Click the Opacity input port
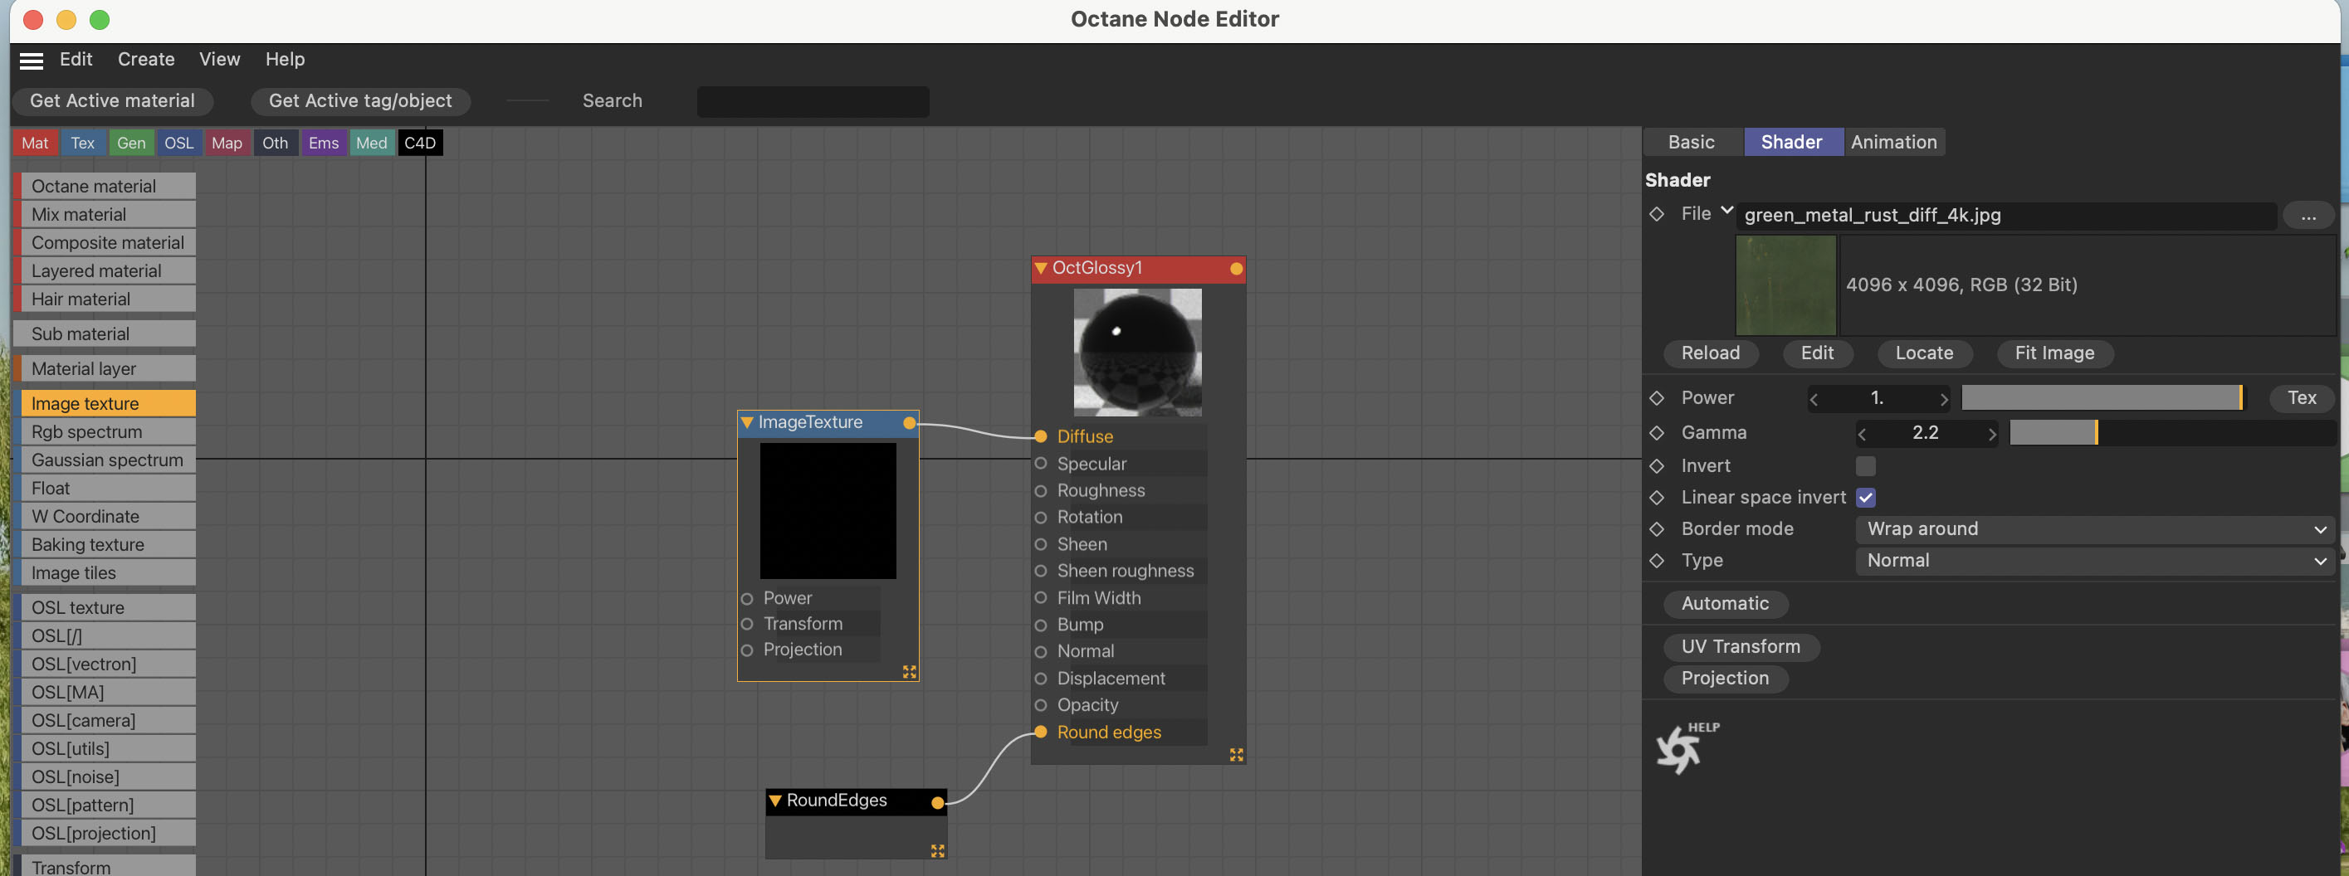Viewport: 2349px width, 876px height. tap(1041, 706)
